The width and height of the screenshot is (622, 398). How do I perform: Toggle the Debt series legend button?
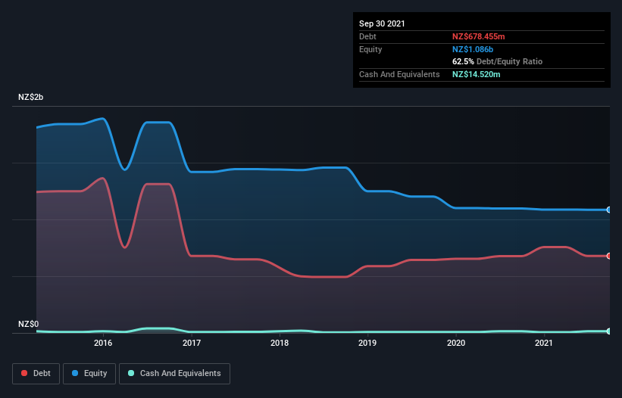click(x=36, y=374)
